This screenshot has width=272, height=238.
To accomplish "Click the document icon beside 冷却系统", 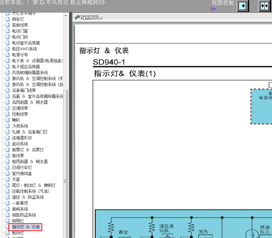I will (x=8, y=126).
